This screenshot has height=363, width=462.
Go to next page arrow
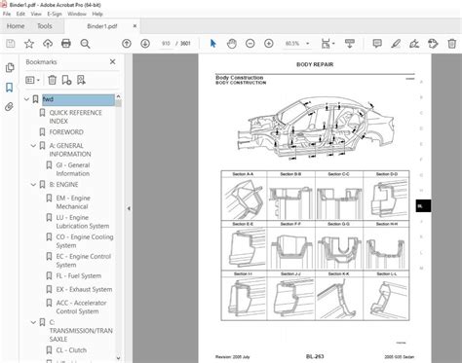coord(145,44)
